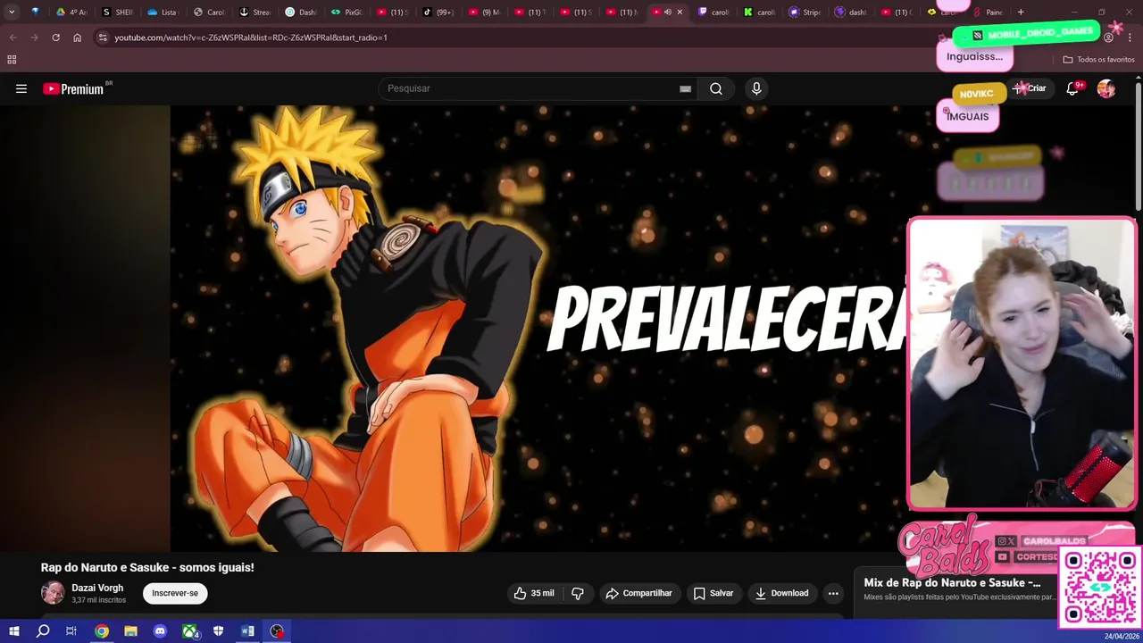
Task: Switch to the SHEIN tab
Action: point(117,13)
